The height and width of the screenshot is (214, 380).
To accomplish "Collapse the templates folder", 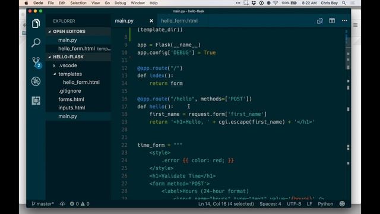I will [54, 74].
